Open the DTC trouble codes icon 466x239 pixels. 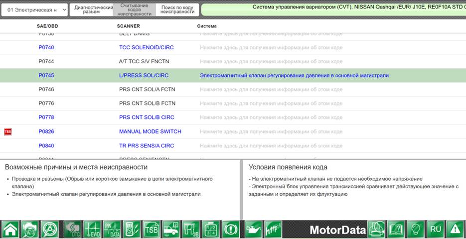(72, 229)
